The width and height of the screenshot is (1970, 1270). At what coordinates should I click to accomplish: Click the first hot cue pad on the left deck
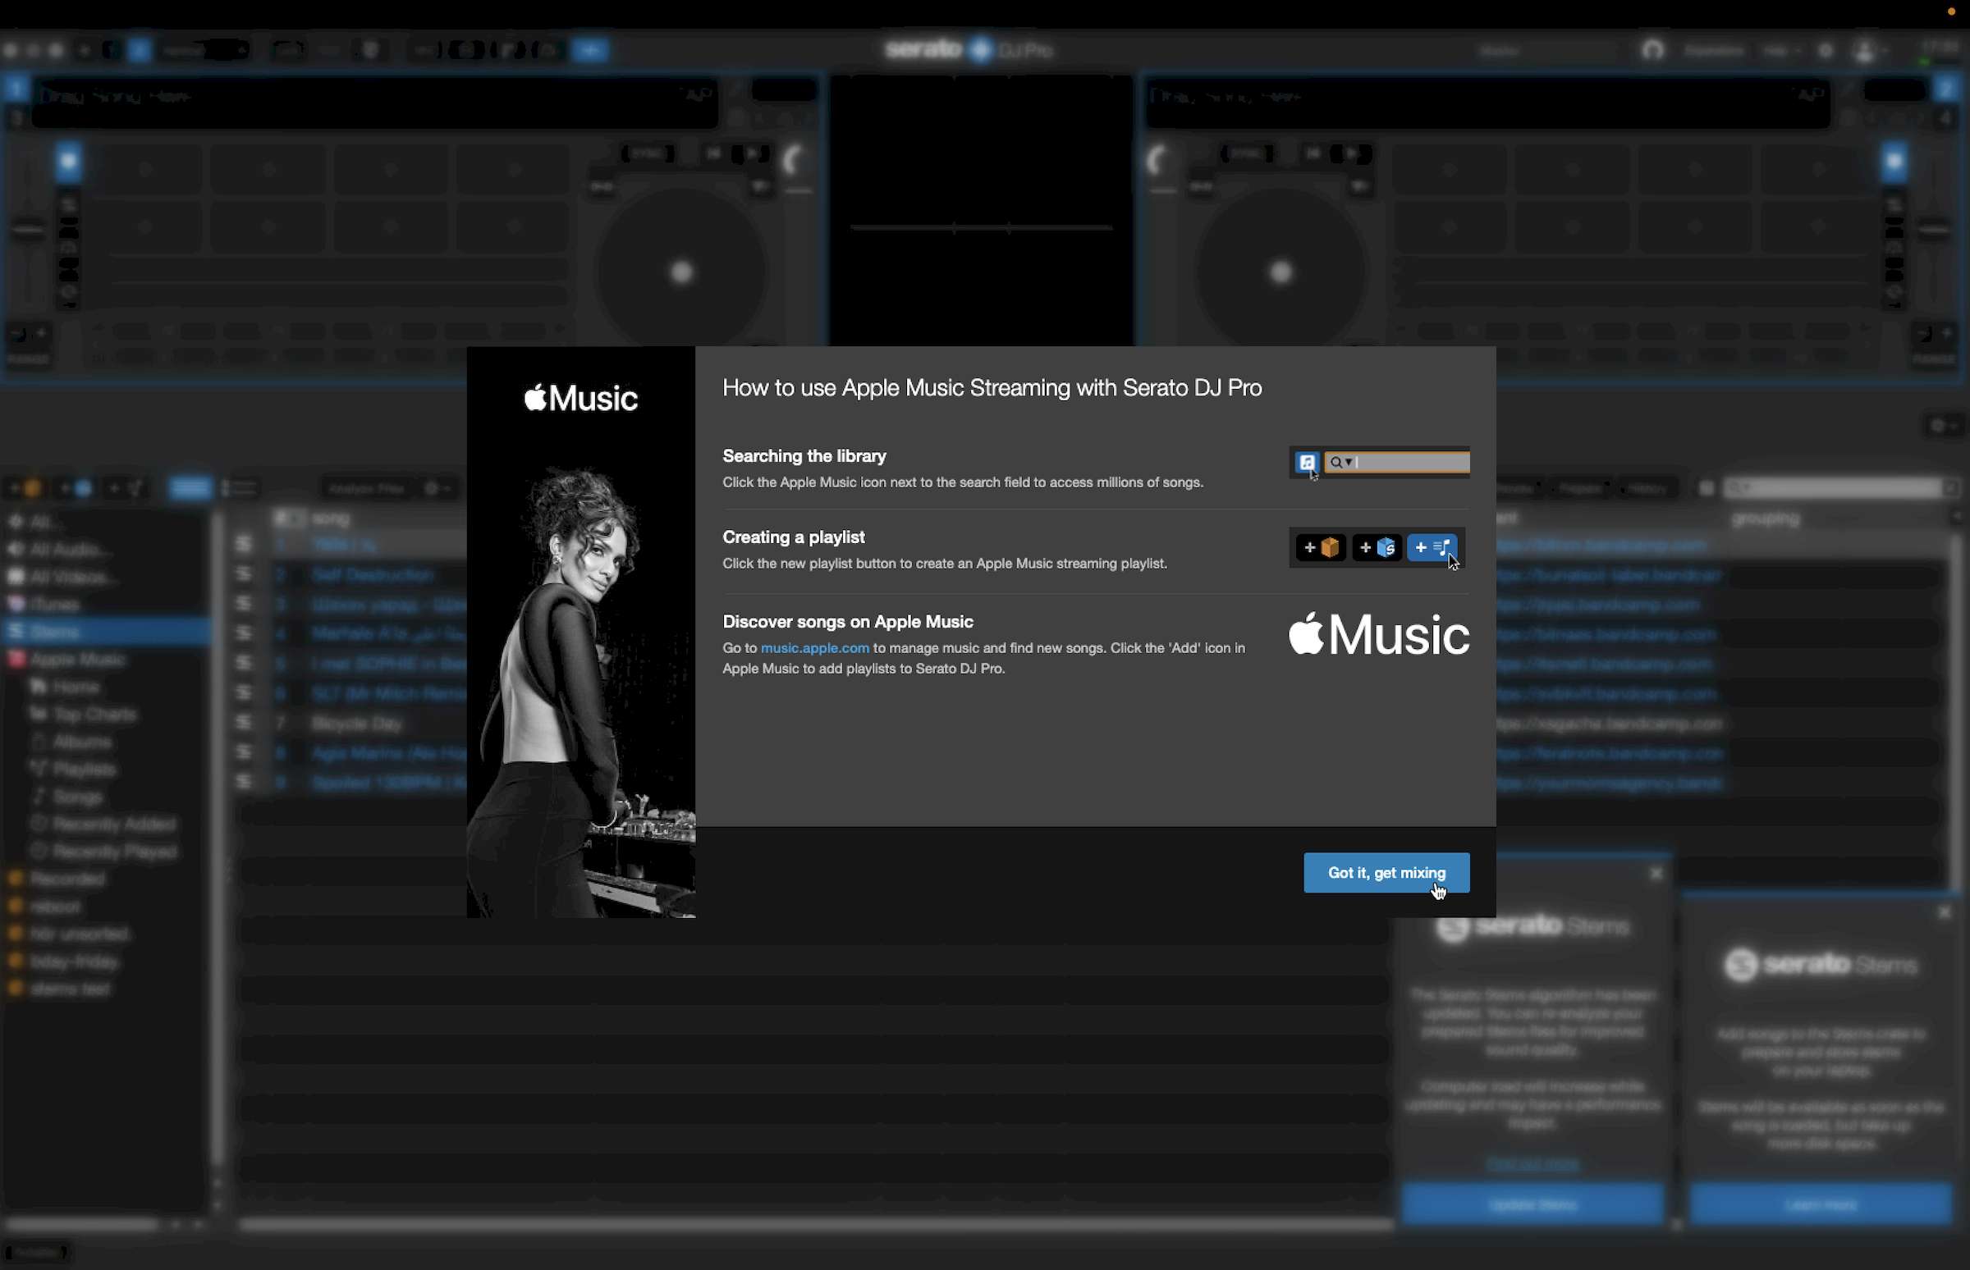click(146, 170)
